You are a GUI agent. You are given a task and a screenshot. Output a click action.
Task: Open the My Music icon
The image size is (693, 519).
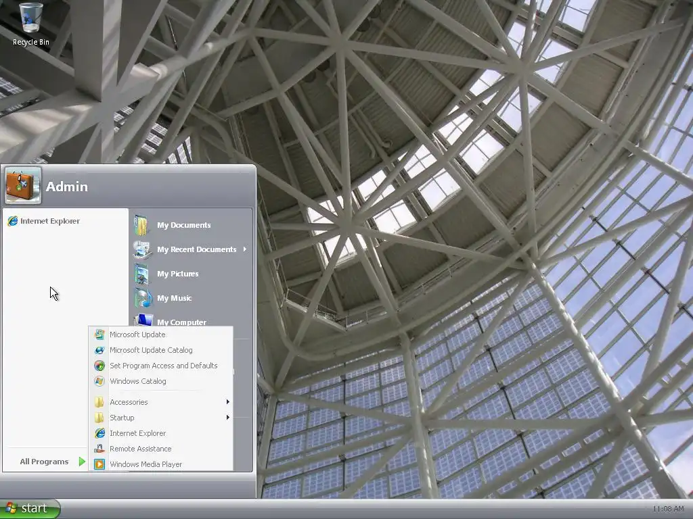(143, 298)
